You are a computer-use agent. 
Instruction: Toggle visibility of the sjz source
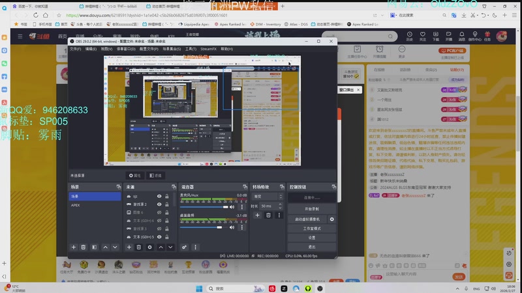tap(159, 197)
